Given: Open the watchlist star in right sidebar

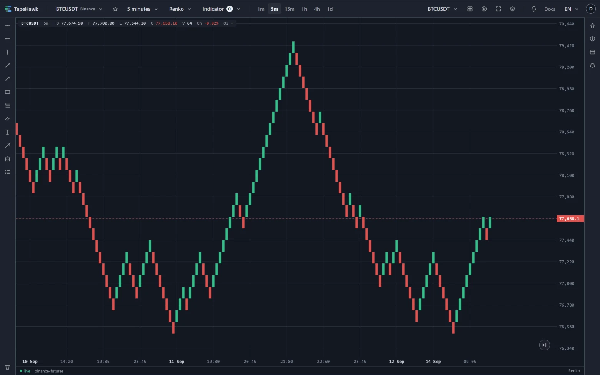Looking at the screenshot, I should pos(592,25).
